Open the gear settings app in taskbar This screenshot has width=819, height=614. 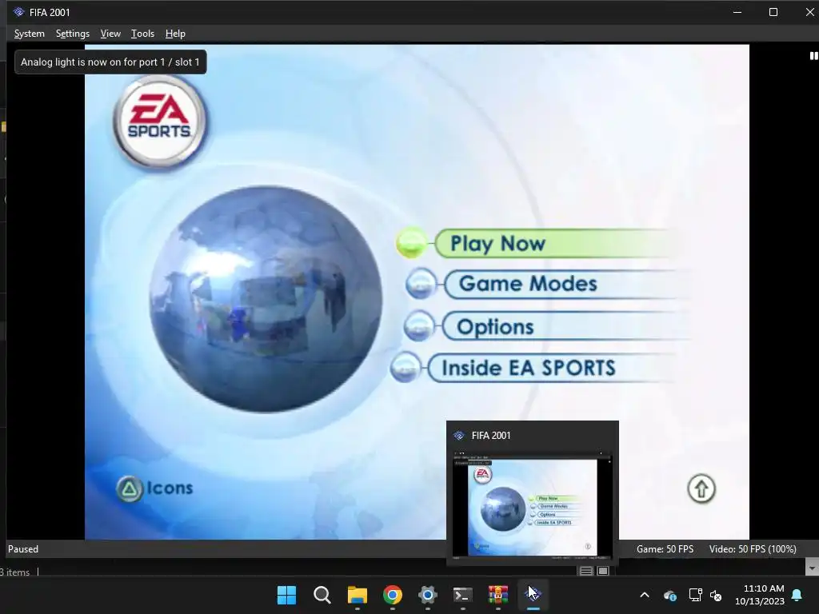[x=428, y=595]
